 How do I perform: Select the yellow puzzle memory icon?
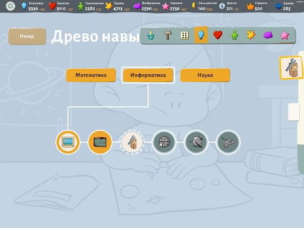251,35
